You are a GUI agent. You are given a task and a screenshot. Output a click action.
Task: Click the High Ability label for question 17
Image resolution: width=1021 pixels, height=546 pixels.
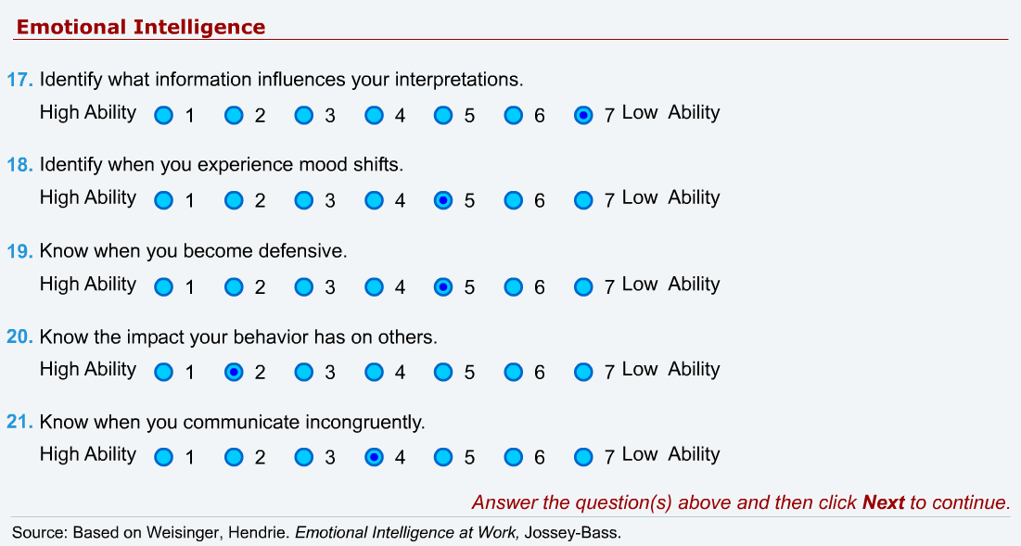pyautogui.click(x=87, y=113)
